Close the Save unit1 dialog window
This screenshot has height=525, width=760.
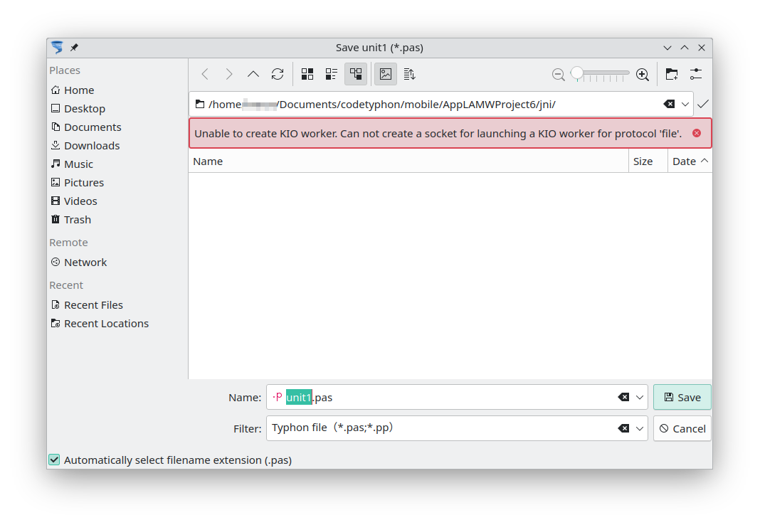(x=702, y=48)
